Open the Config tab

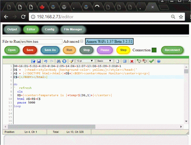(x=50, y=29)
